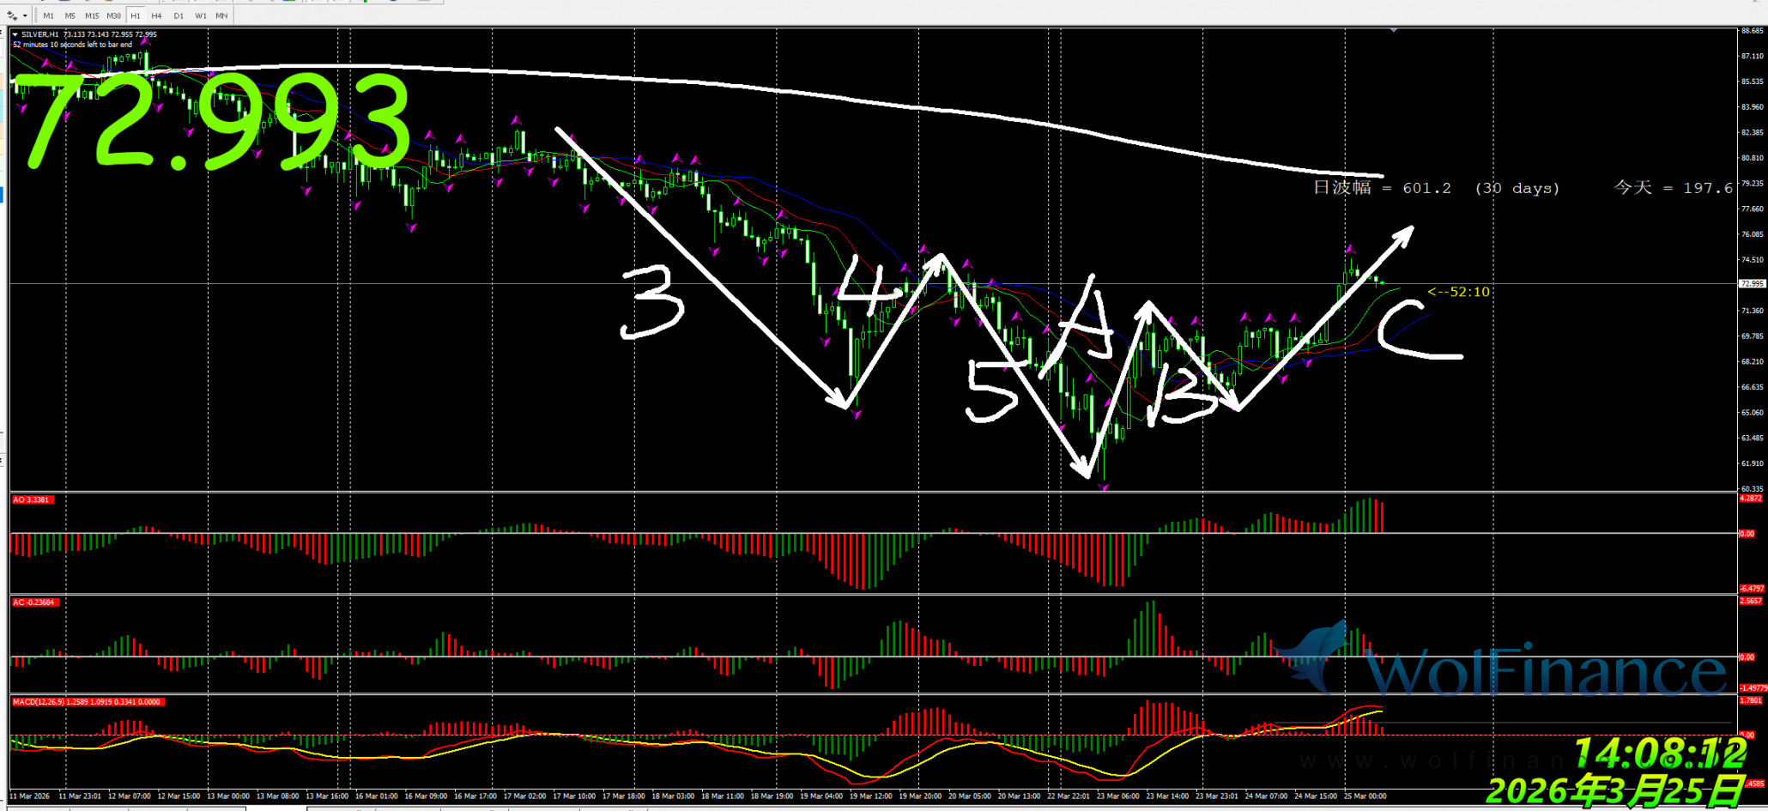Switch to the D1 daily timeframe

(x=179, y=15)
